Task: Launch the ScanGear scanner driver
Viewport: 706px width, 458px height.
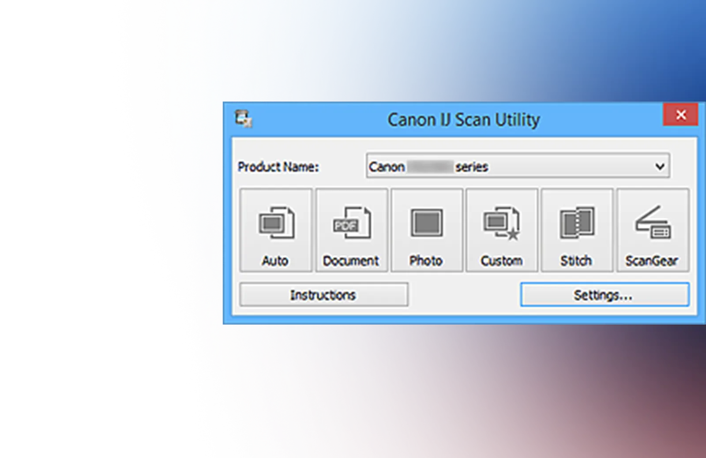Action: coord(652,230)
